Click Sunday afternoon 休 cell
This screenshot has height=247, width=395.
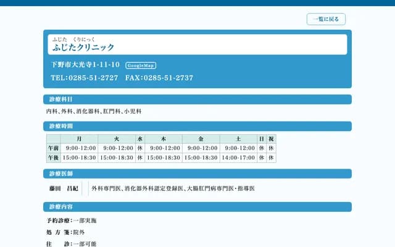tap(262, 158)
